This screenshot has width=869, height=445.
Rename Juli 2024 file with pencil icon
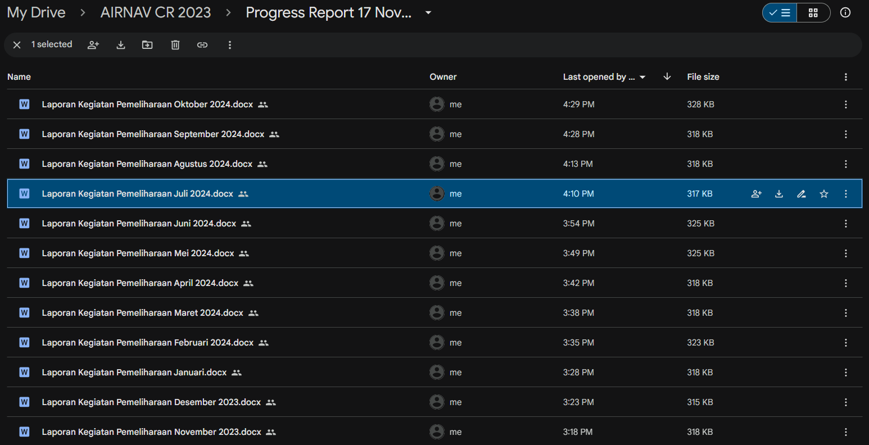point(802,194)
